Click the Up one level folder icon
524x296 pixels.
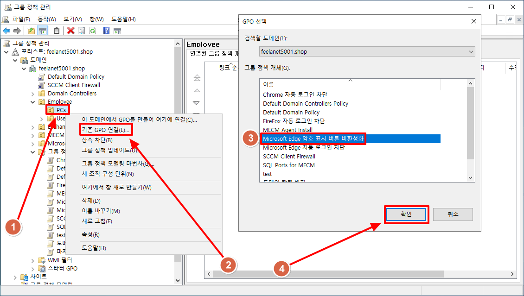tap(32, 31)
